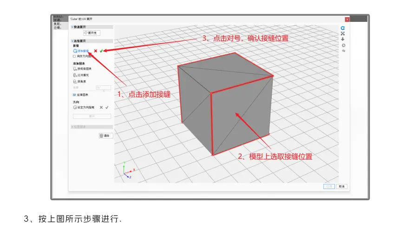Click the 方向 heading
Viewport: 418px width, 235px height.
[x=76, y=102]
